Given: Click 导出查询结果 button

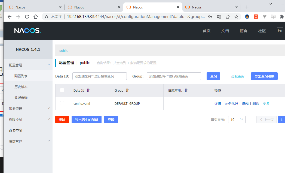Looking at the screenshot, I should [x=264, y=76].
